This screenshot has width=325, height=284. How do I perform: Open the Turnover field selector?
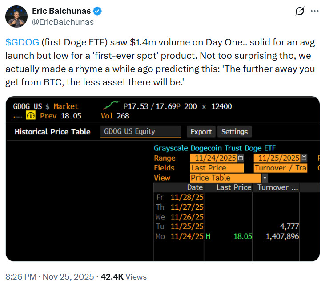(281, 168)
